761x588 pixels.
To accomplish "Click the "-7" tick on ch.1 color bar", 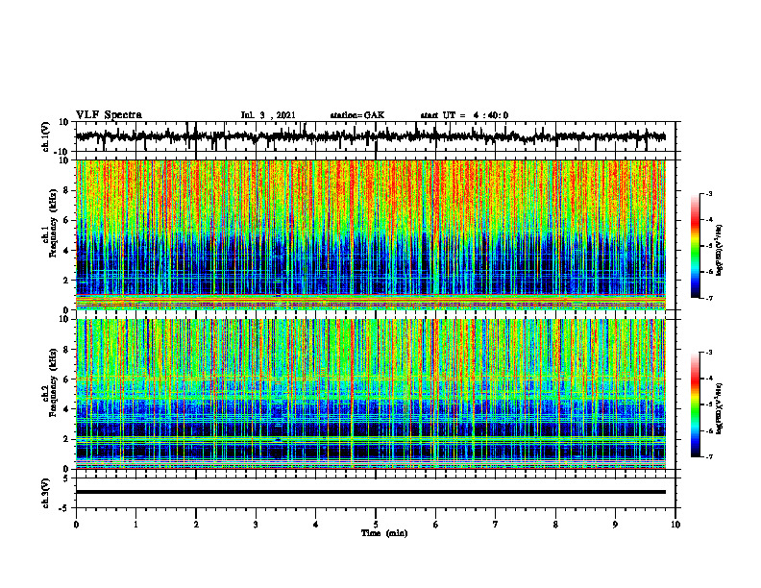I will click(x=708, y=298).
